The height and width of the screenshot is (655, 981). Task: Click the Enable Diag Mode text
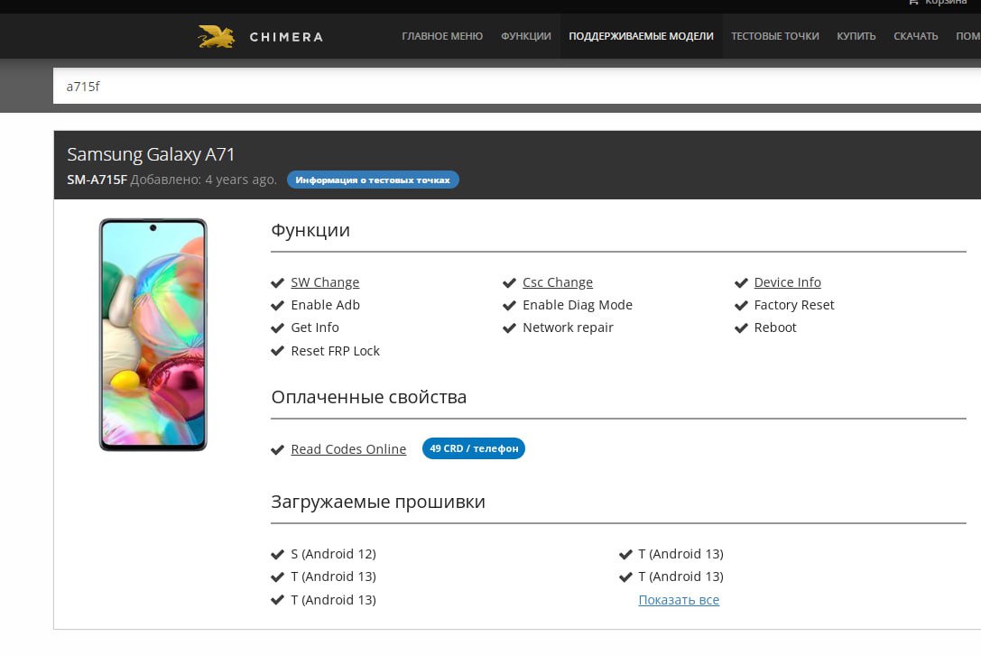(x=578, y=305)
